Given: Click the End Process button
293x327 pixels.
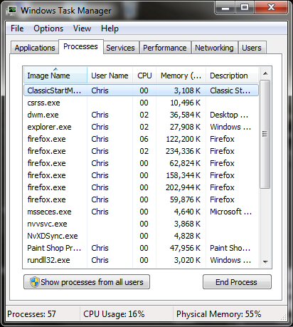Looking at the screenshot, I should (x=237, y=282).
